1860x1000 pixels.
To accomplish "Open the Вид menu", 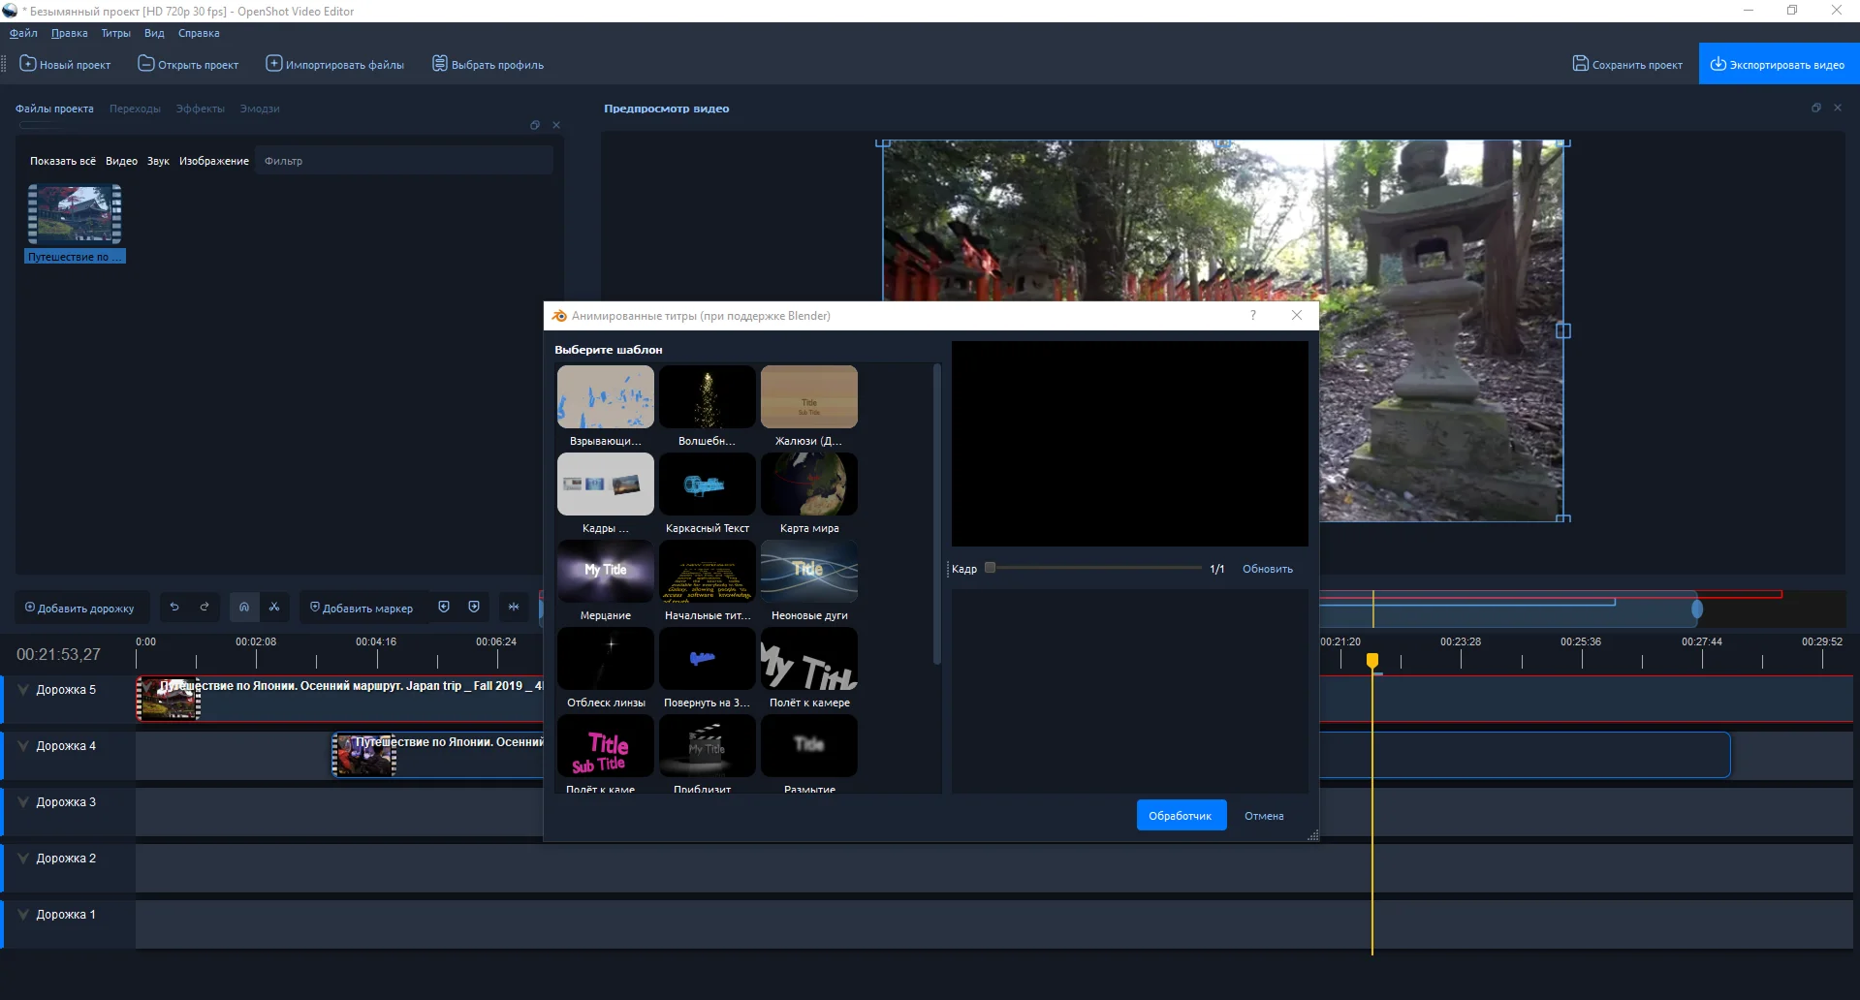I will 154,33.
